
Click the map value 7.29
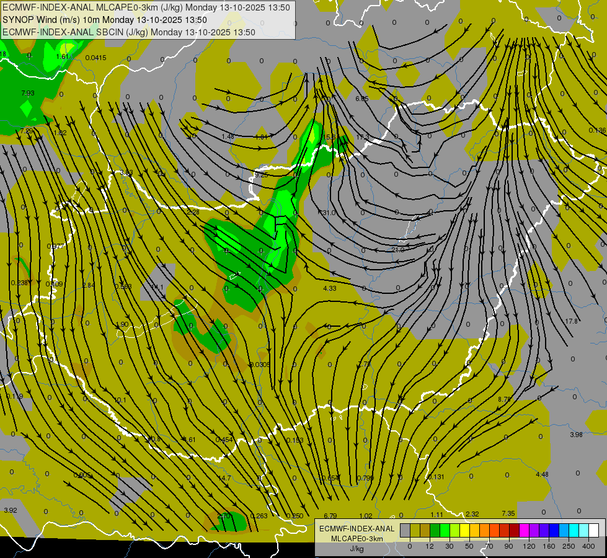click(27, 131)
